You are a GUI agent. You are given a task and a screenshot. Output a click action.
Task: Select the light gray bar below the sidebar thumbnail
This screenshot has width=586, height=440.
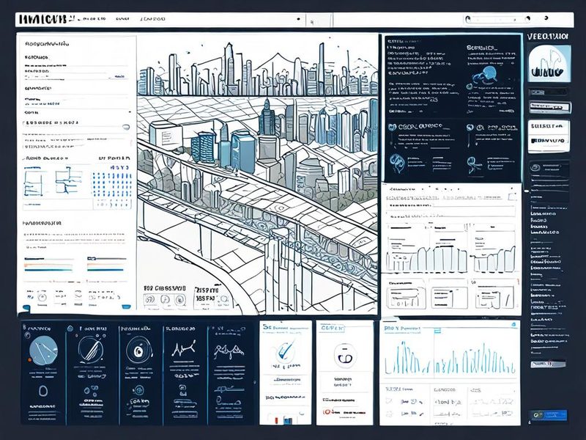tap(549, 107)
